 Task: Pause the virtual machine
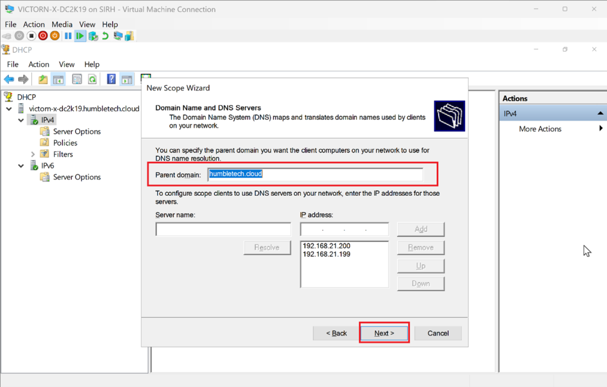click(68, 36)
